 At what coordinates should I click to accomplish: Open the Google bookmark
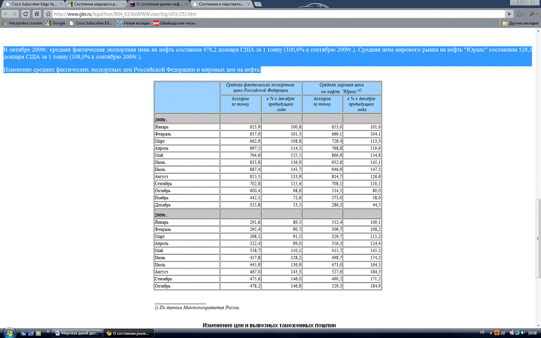(55, 23)
